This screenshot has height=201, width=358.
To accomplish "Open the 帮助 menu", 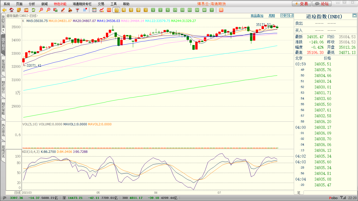I will (x=126, y=4).
